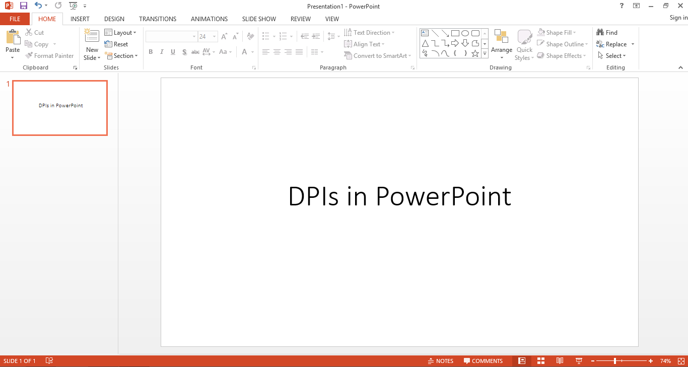
Task: Open the Layout dropdown
Action: (x=120, y=33)
